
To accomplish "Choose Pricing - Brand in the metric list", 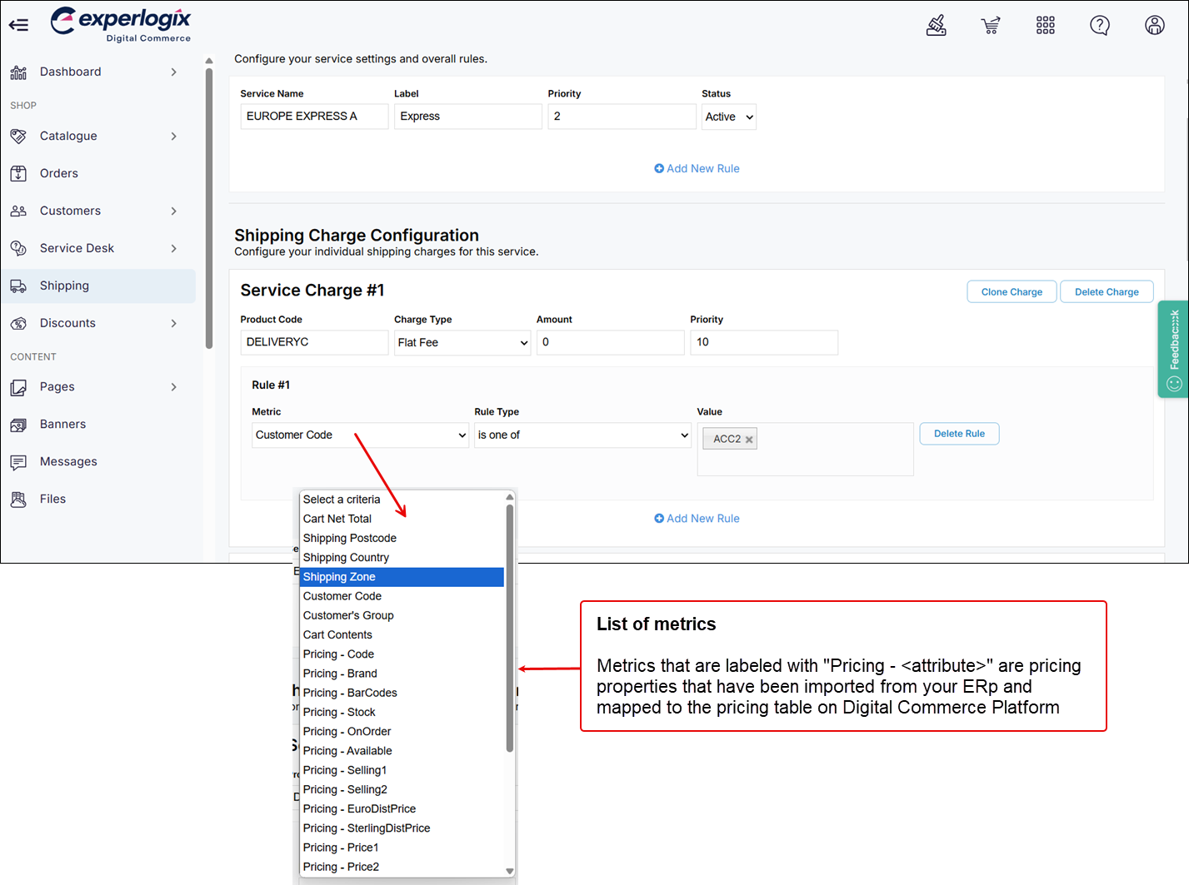I will 340,674.
